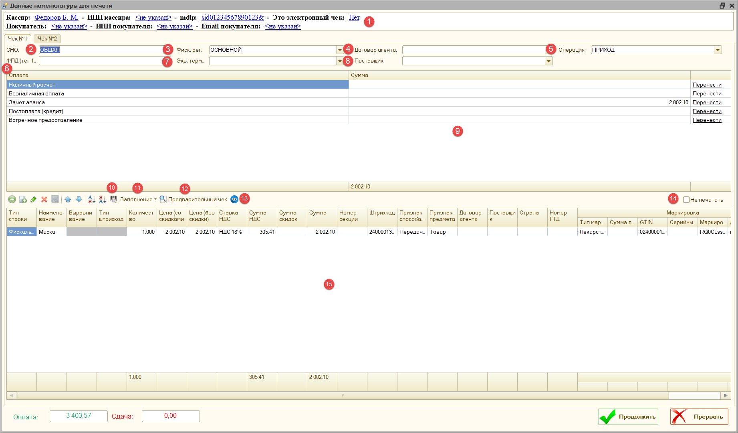Expand the Поставщик dropdown arrow
The image size is (738, 433).
coord(548,61)
